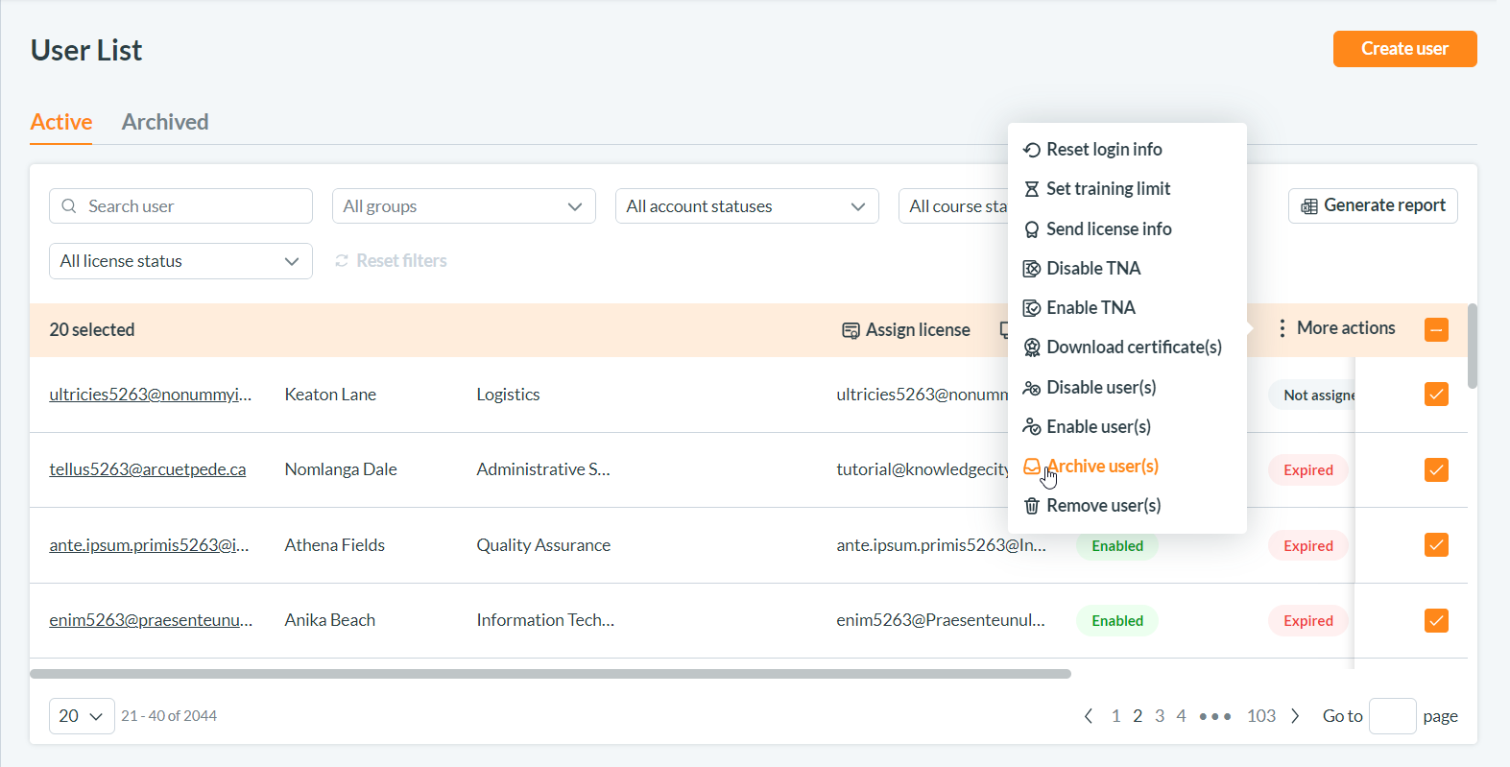
Task: Expand the All account statuses dropdown
Action: (746, 206)
